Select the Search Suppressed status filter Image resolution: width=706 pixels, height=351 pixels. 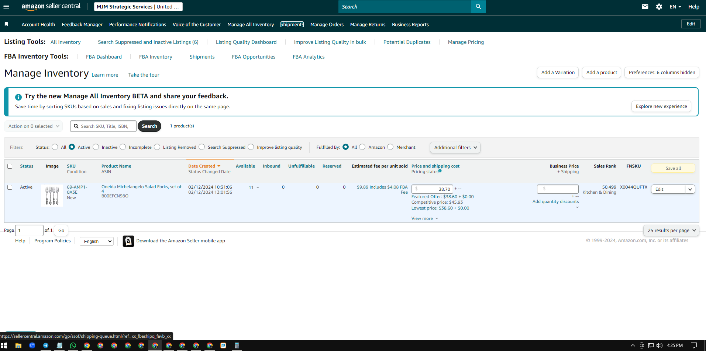tap(202, 147)
